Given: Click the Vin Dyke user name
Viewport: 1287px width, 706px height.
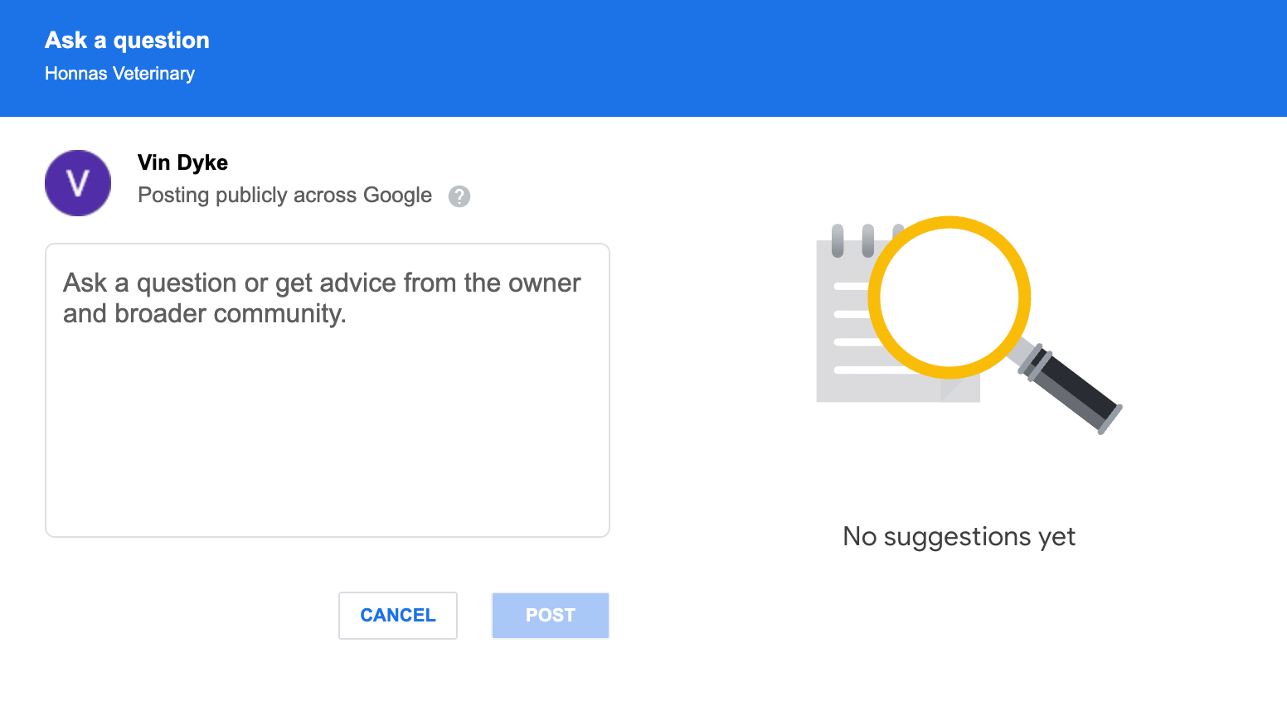Looking at the screenshot, I should [182, 162].
